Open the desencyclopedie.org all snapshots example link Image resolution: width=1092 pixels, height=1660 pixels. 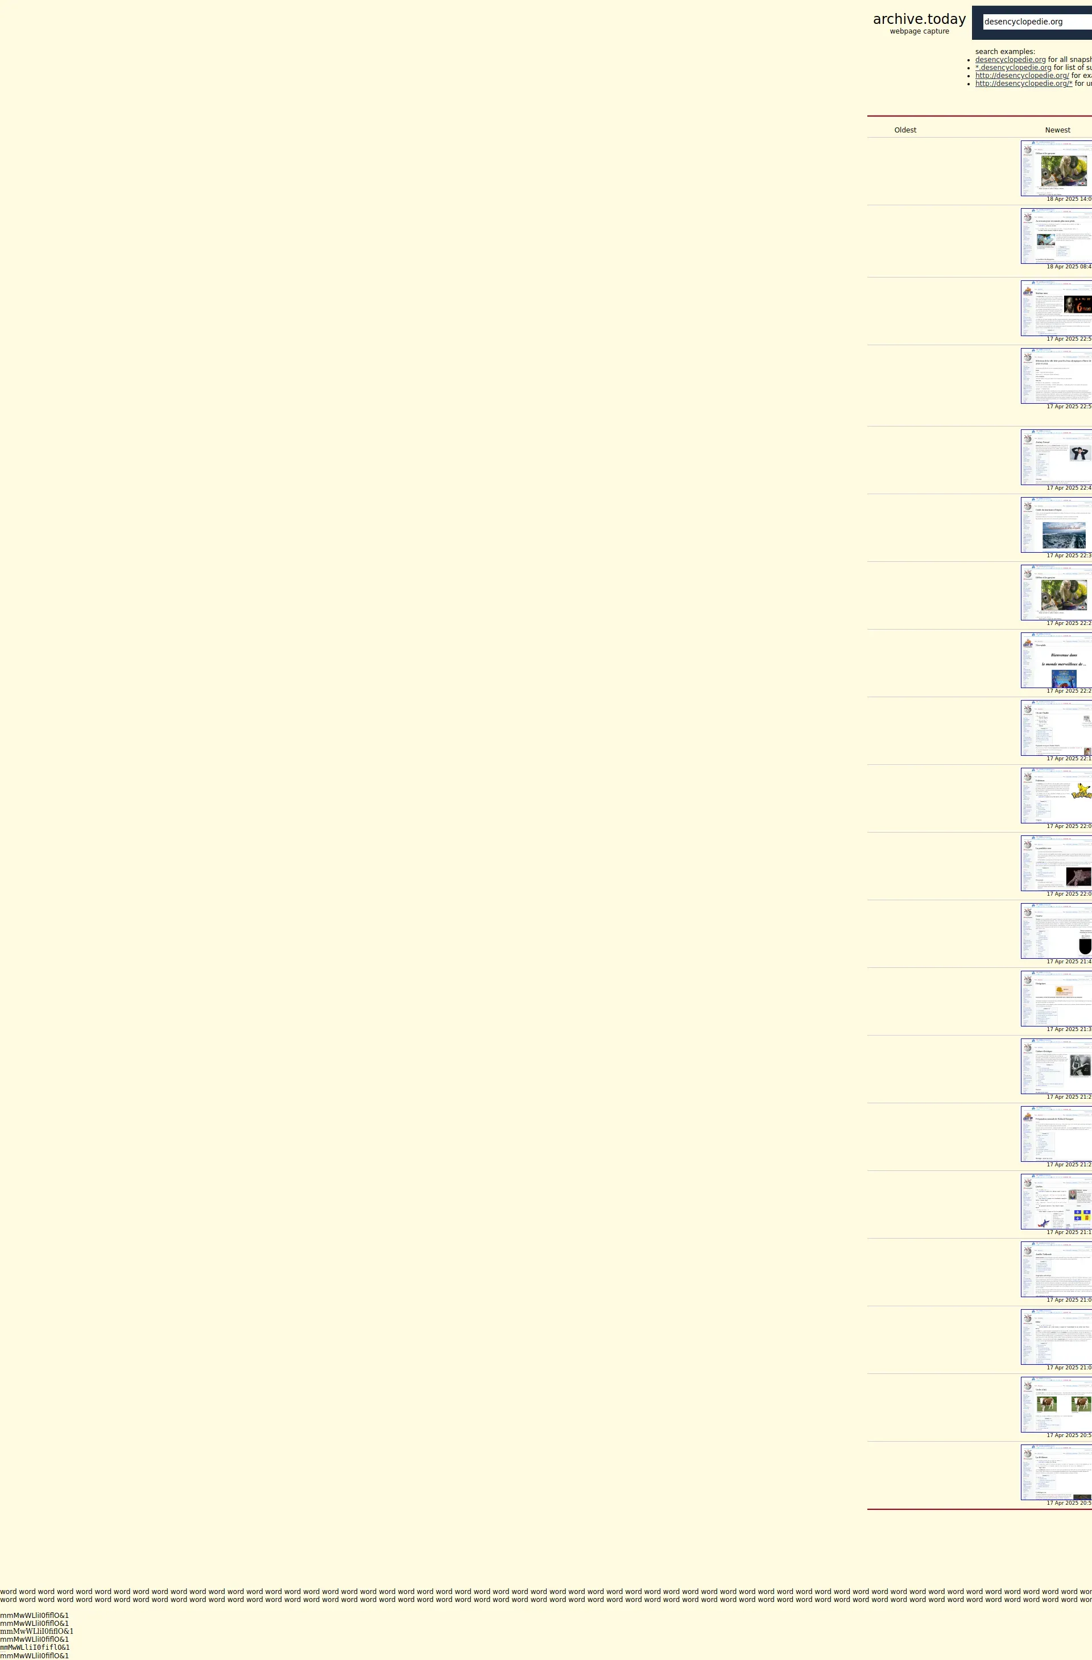(x=1010, y=60)
